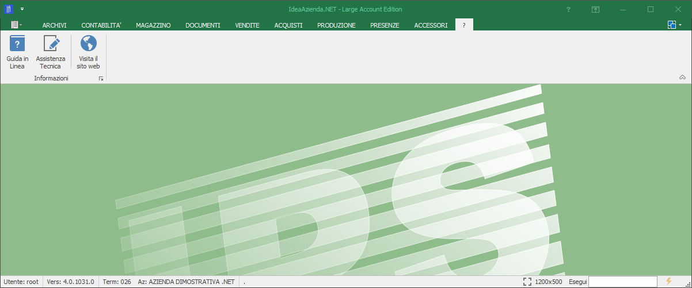Switch to the ACQUISTI tab
Viewport: 692px width, 288px height.
[x=288, y=25]
